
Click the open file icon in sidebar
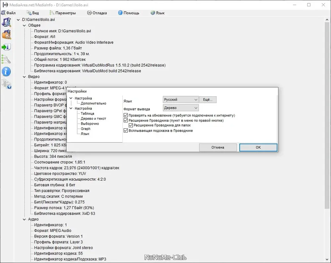[x=7, y=22]
